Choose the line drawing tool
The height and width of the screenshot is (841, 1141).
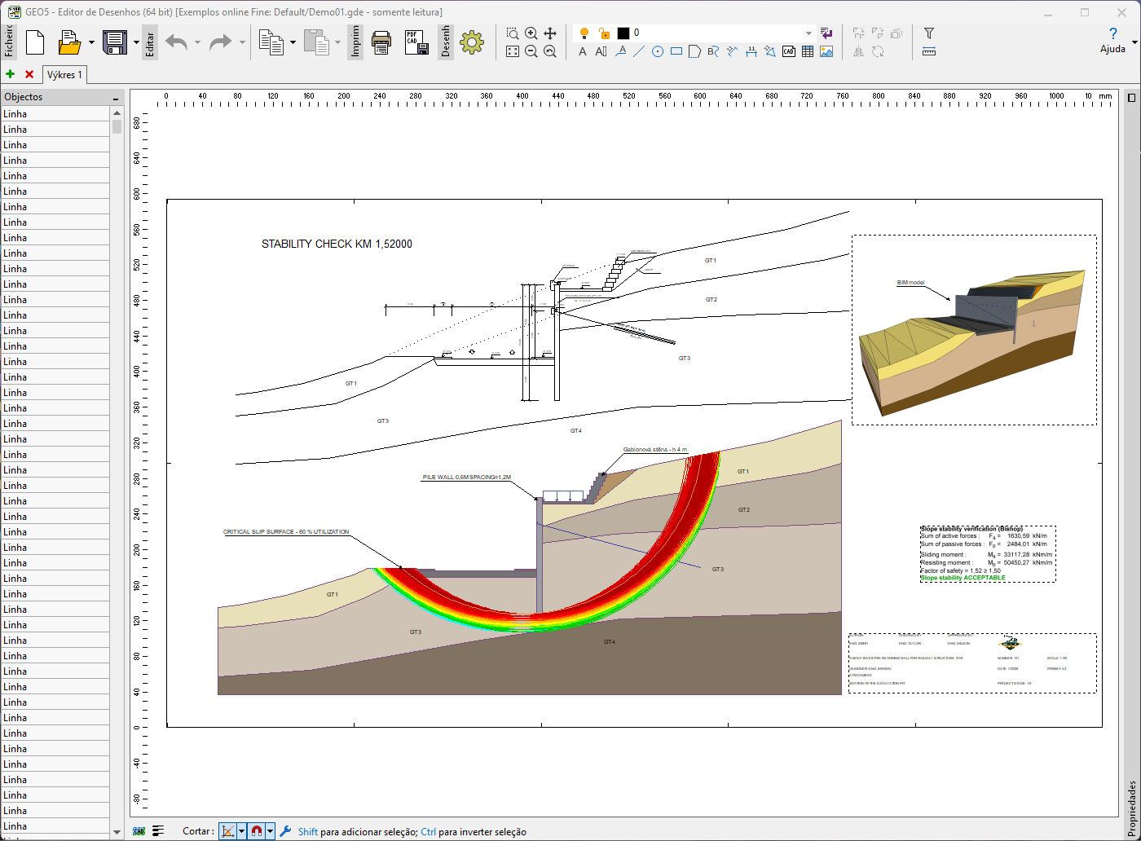[x=639, y=51]
